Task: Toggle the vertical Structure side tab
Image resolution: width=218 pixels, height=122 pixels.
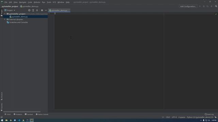Action: [1, 96]
